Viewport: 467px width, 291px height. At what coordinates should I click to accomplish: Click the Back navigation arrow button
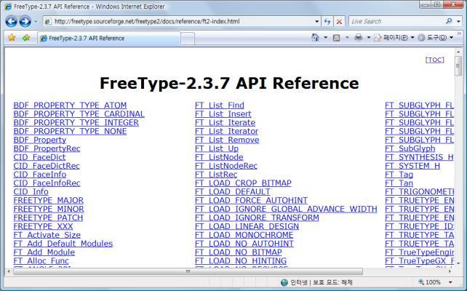pos(11,21)
